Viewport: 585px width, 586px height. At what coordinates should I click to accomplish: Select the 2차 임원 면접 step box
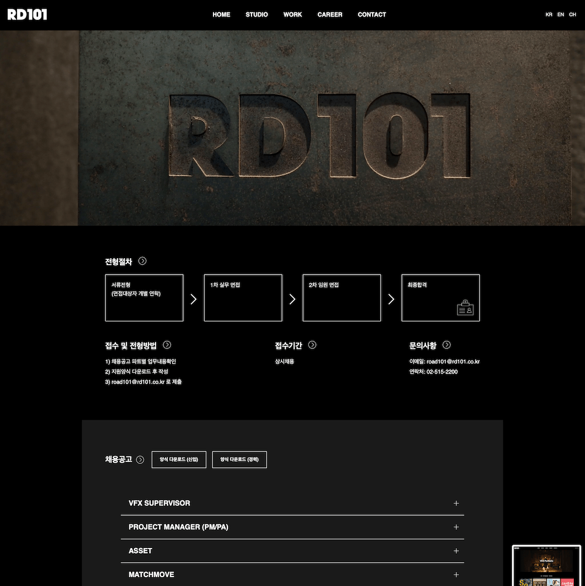click(x=342, y=298)
